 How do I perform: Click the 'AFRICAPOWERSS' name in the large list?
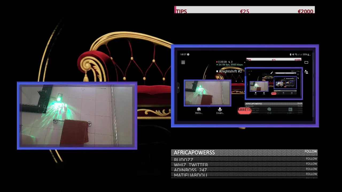tap(194, 153)
